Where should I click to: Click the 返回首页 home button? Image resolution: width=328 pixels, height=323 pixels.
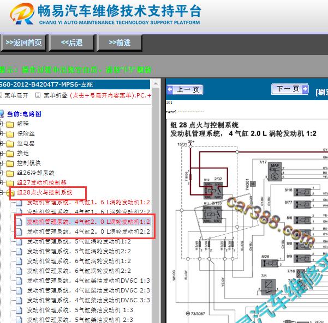(23, 43)
